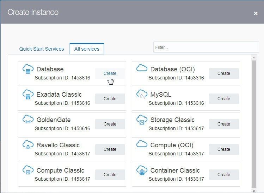The image size is (264, 193).
Task: Create a Database (OCI) instance
Action: point(224,73)
